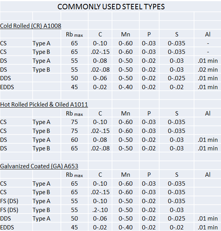Click the S header in Galvanized section
Screen dimensions: 221x231
pos(177,175)
